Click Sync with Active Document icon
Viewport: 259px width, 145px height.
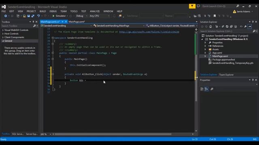[x=223, y=27]
